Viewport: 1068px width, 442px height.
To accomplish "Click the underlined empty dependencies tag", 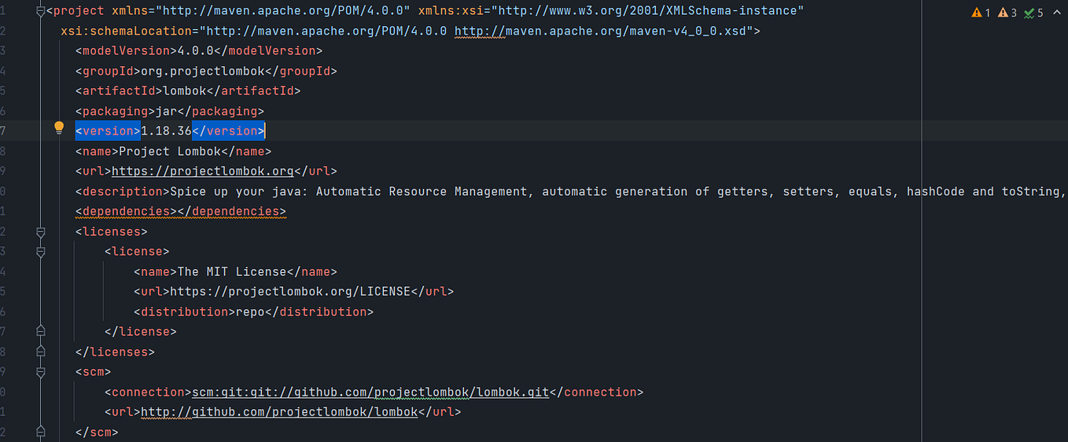I will point(181,212).
